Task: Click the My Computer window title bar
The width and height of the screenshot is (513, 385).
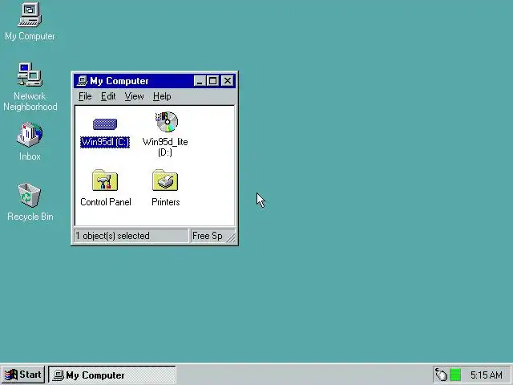Action: pyautogui.click(x=155, y=81)
